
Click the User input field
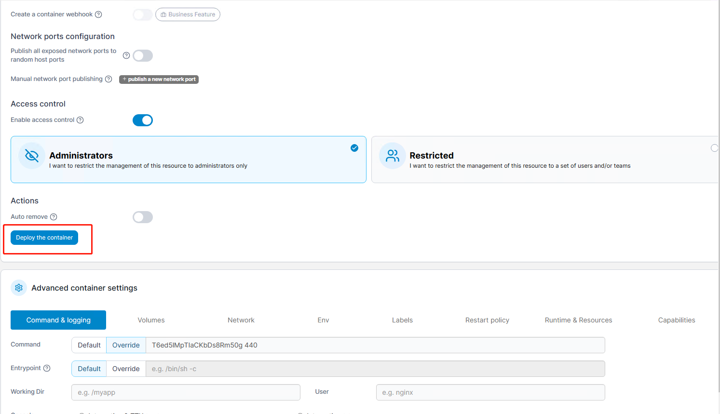490,392
